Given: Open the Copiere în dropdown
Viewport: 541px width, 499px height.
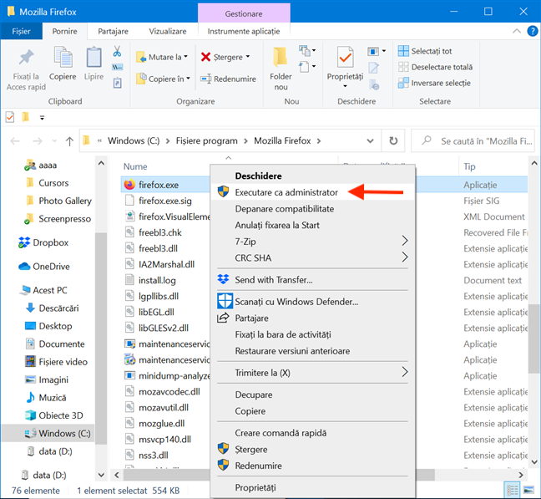Looking at the screenshot, I should [x=163, y=79].
